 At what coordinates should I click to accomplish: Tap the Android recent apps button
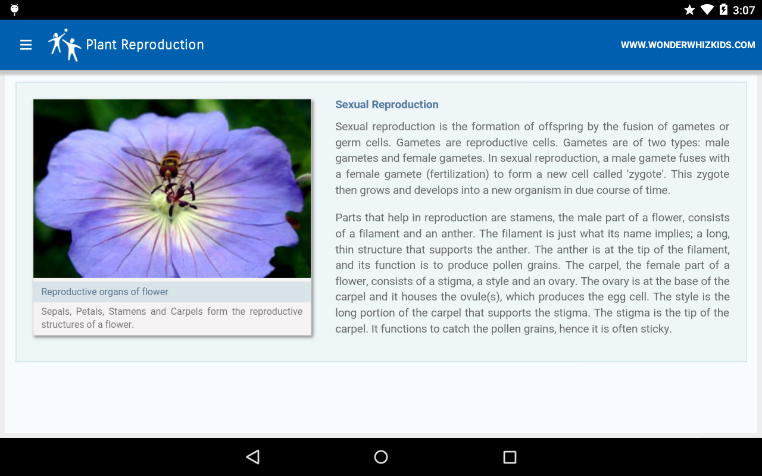click(x=510, y=457)
